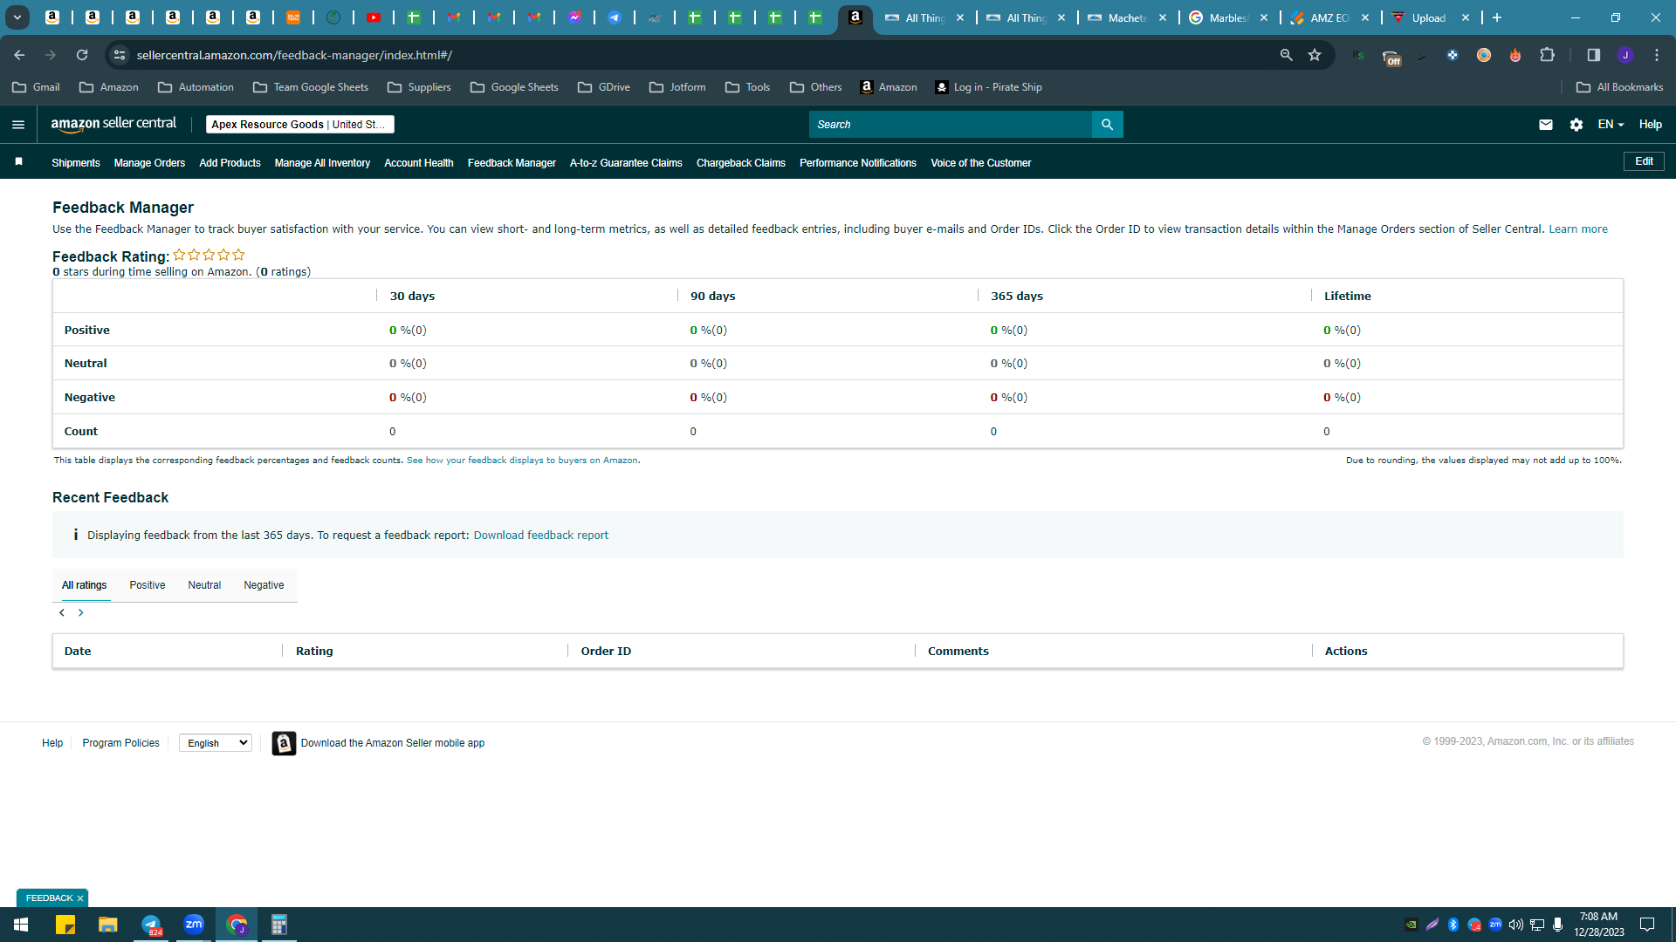Image resolution: width=1676 pixels, height=942 pixels.
Task: Click the browser zoom magnifier icon
Action: click(x=1286, y=55)
